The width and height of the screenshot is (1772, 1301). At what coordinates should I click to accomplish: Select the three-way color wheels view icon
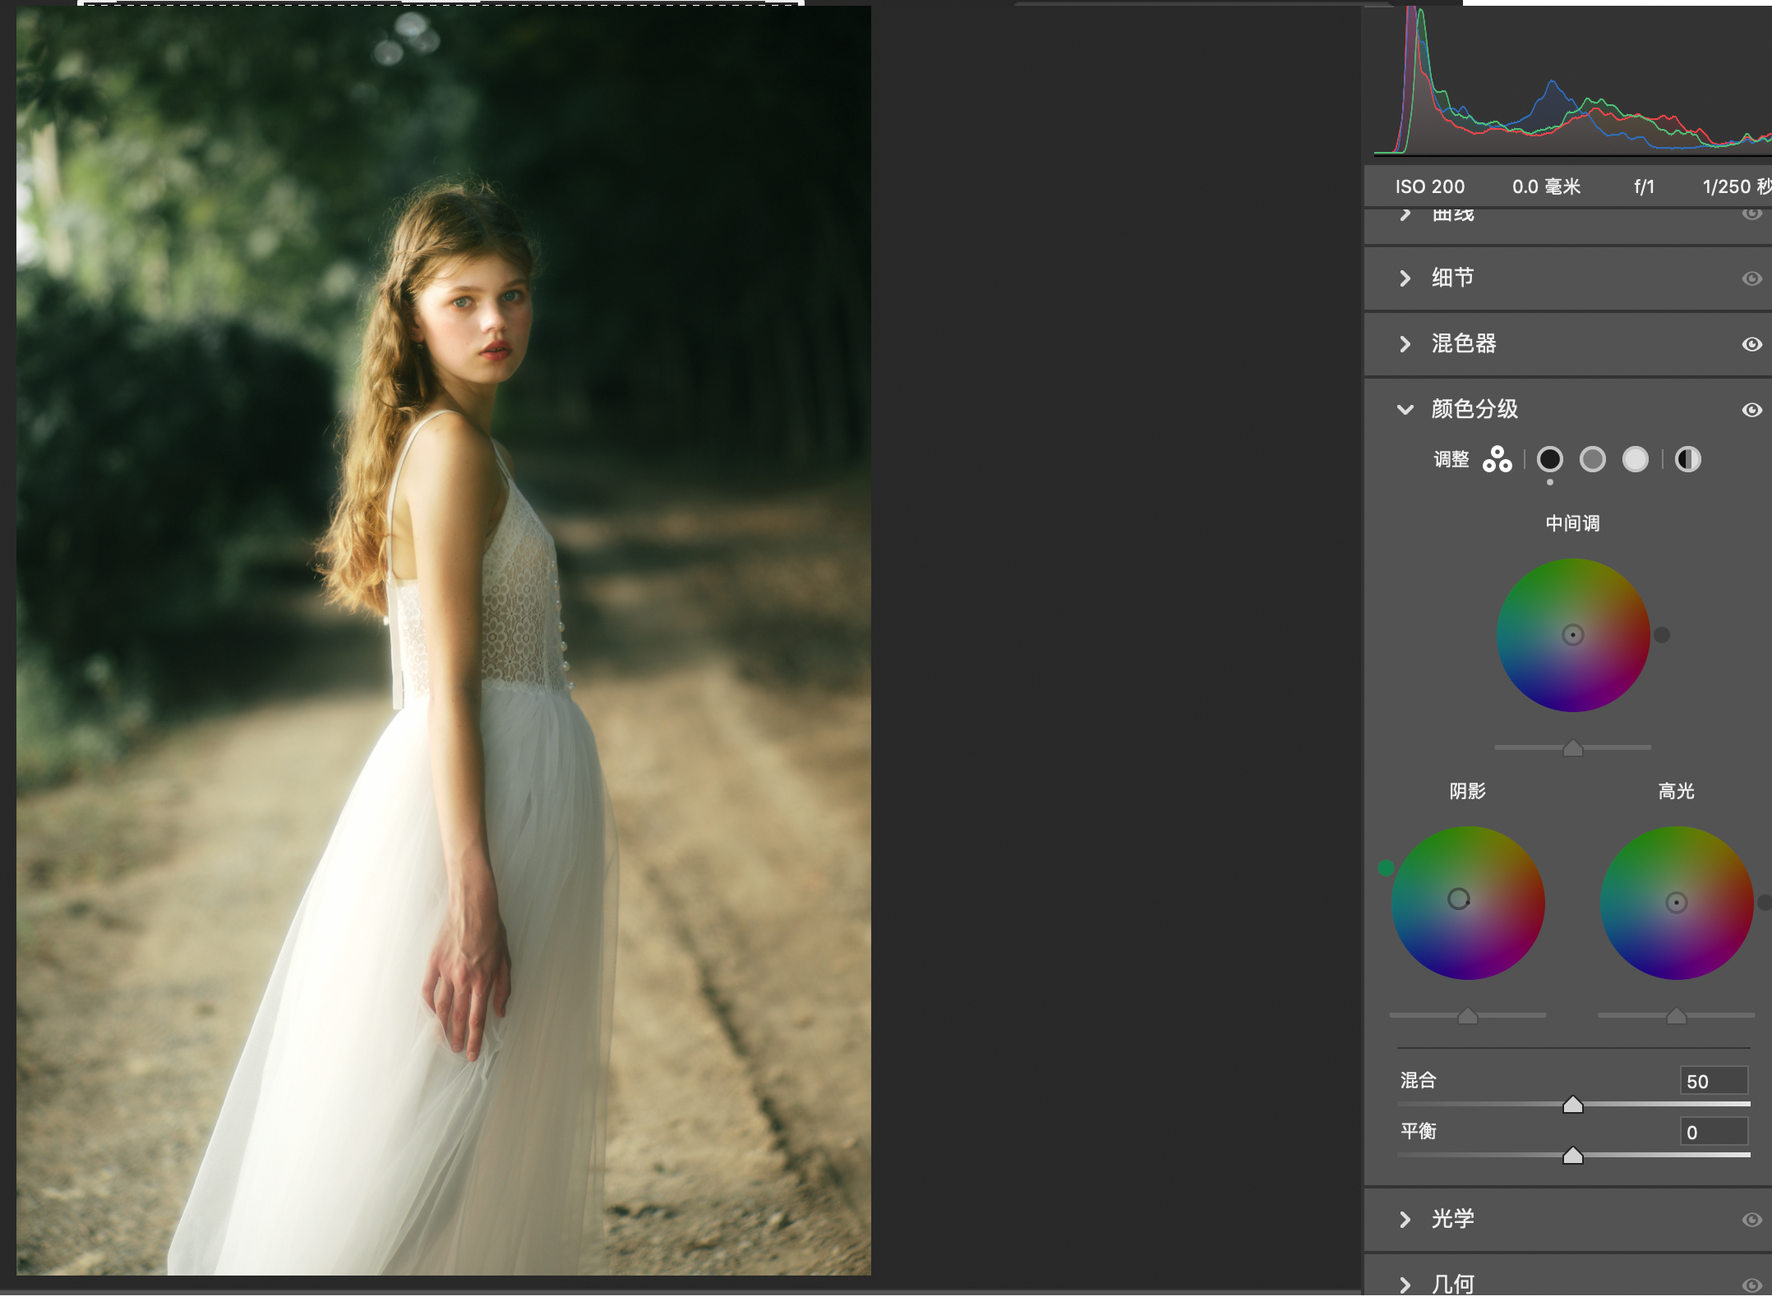point(1497,460)
